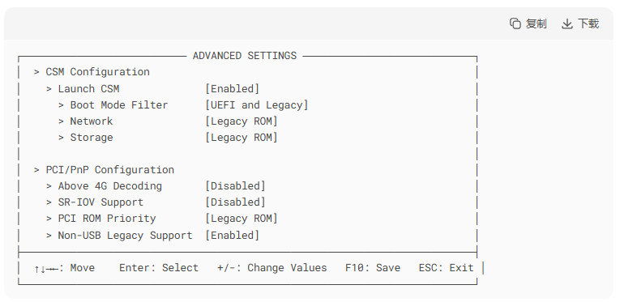Image resolution: width=620 pixels, height=302 pixels.
Task: Click the Non-USB Legacy Support [Enabled] value
Action: tap(232, 236)
